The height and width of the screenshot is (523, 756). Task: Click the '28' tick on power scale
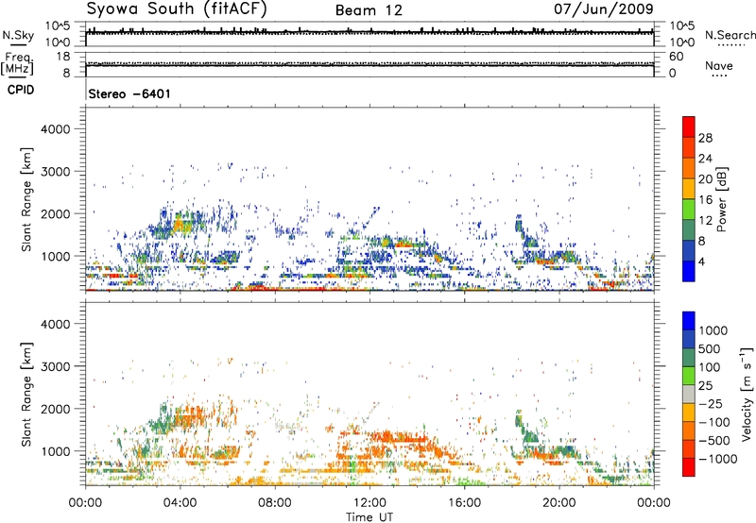click(705, 138)
